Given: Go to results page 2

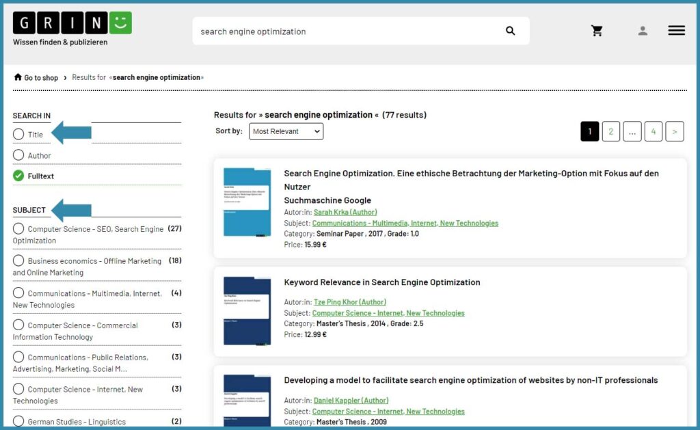Looking at the screenshot, I should (610, 131).
